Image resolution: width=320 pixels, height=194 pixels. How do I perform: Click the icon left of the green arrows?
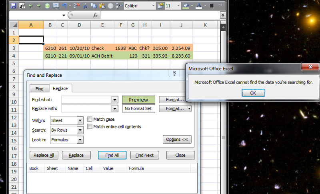22,6
